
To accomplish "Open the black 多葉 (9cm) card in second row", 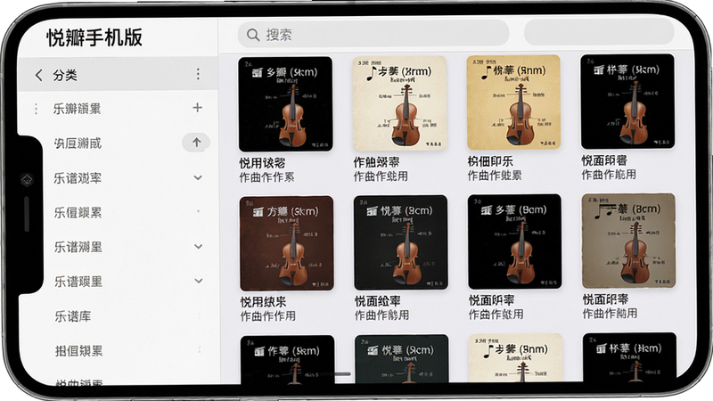I will [x=515, y=241].
